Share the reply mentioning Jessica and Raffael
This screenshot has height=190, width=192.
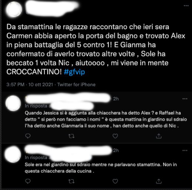pos(159,136)
